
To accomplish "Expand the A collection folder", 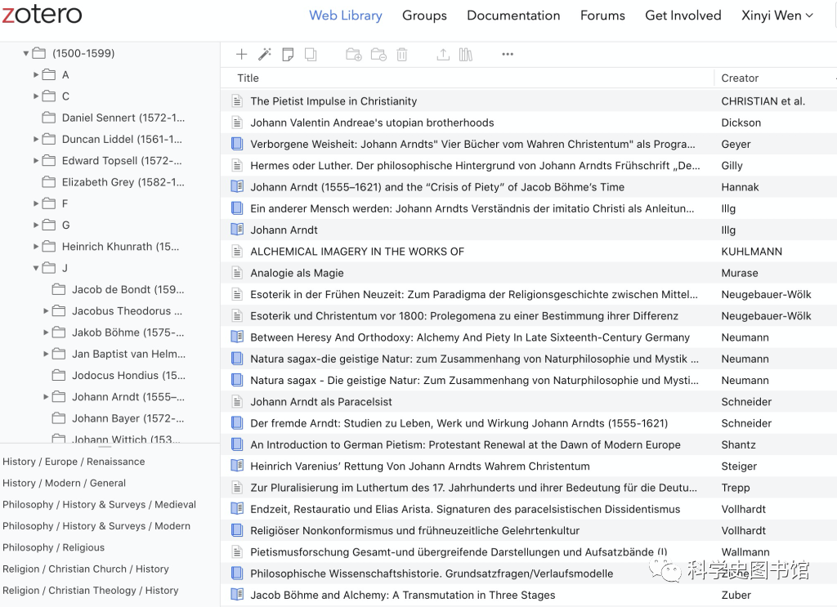I will (x=36, y=74).
